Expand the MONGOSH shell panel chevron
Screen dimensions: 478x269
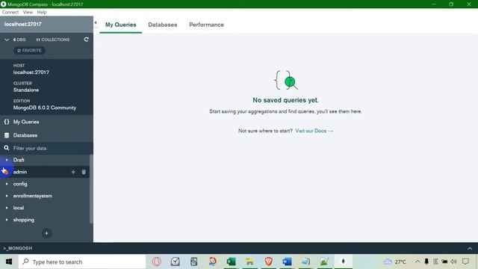tap(470, 248)
